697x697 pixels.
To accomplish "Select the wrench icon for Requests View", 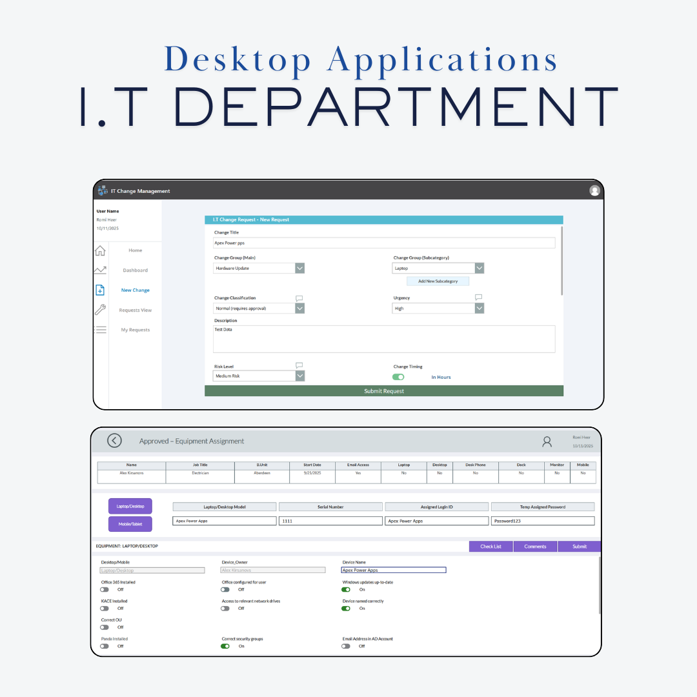I will tap(101, 309).
